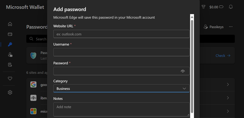244x118 pixels.
Task: Open the Home icon in sidebar
Action: 10,24
